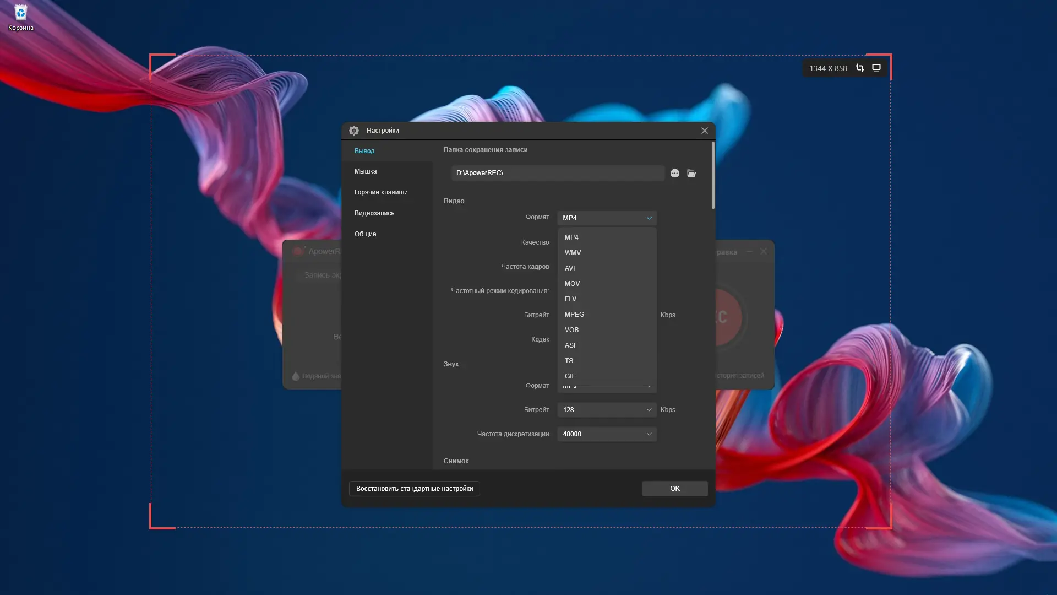
Task: Choose GIF from format list
Action: click(570, 376)
